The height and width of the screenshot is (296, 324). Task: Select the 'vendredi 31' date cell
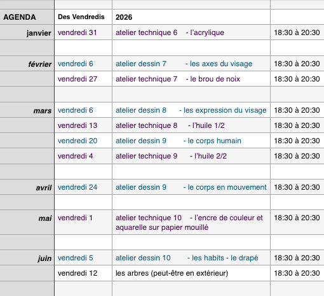[83, 32]
